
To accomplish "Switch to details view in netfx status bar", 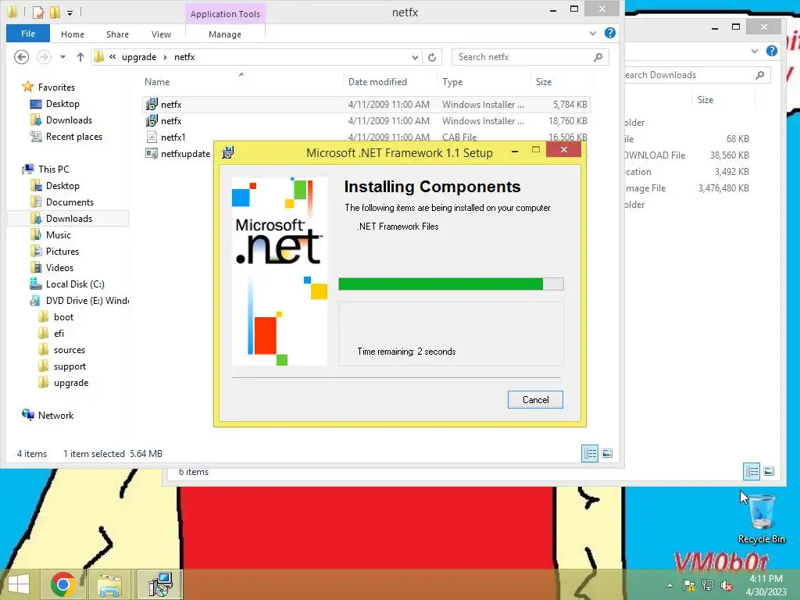I will tap(590, 453).
